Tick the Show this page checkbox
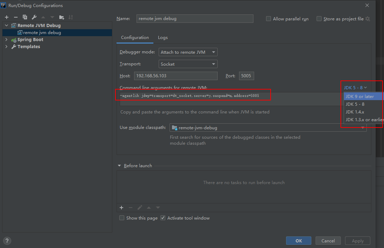384x248 pixels. [x=122, y=218]
